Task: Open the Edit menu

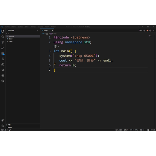Action: click(14, 27)
